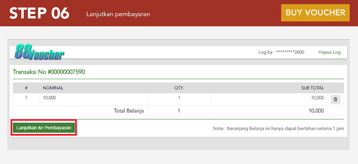The width and height of the screenshot is (358, 164).
Task: Click the Lanjutkan ke Pembayaran button
Action: [44, 128]
